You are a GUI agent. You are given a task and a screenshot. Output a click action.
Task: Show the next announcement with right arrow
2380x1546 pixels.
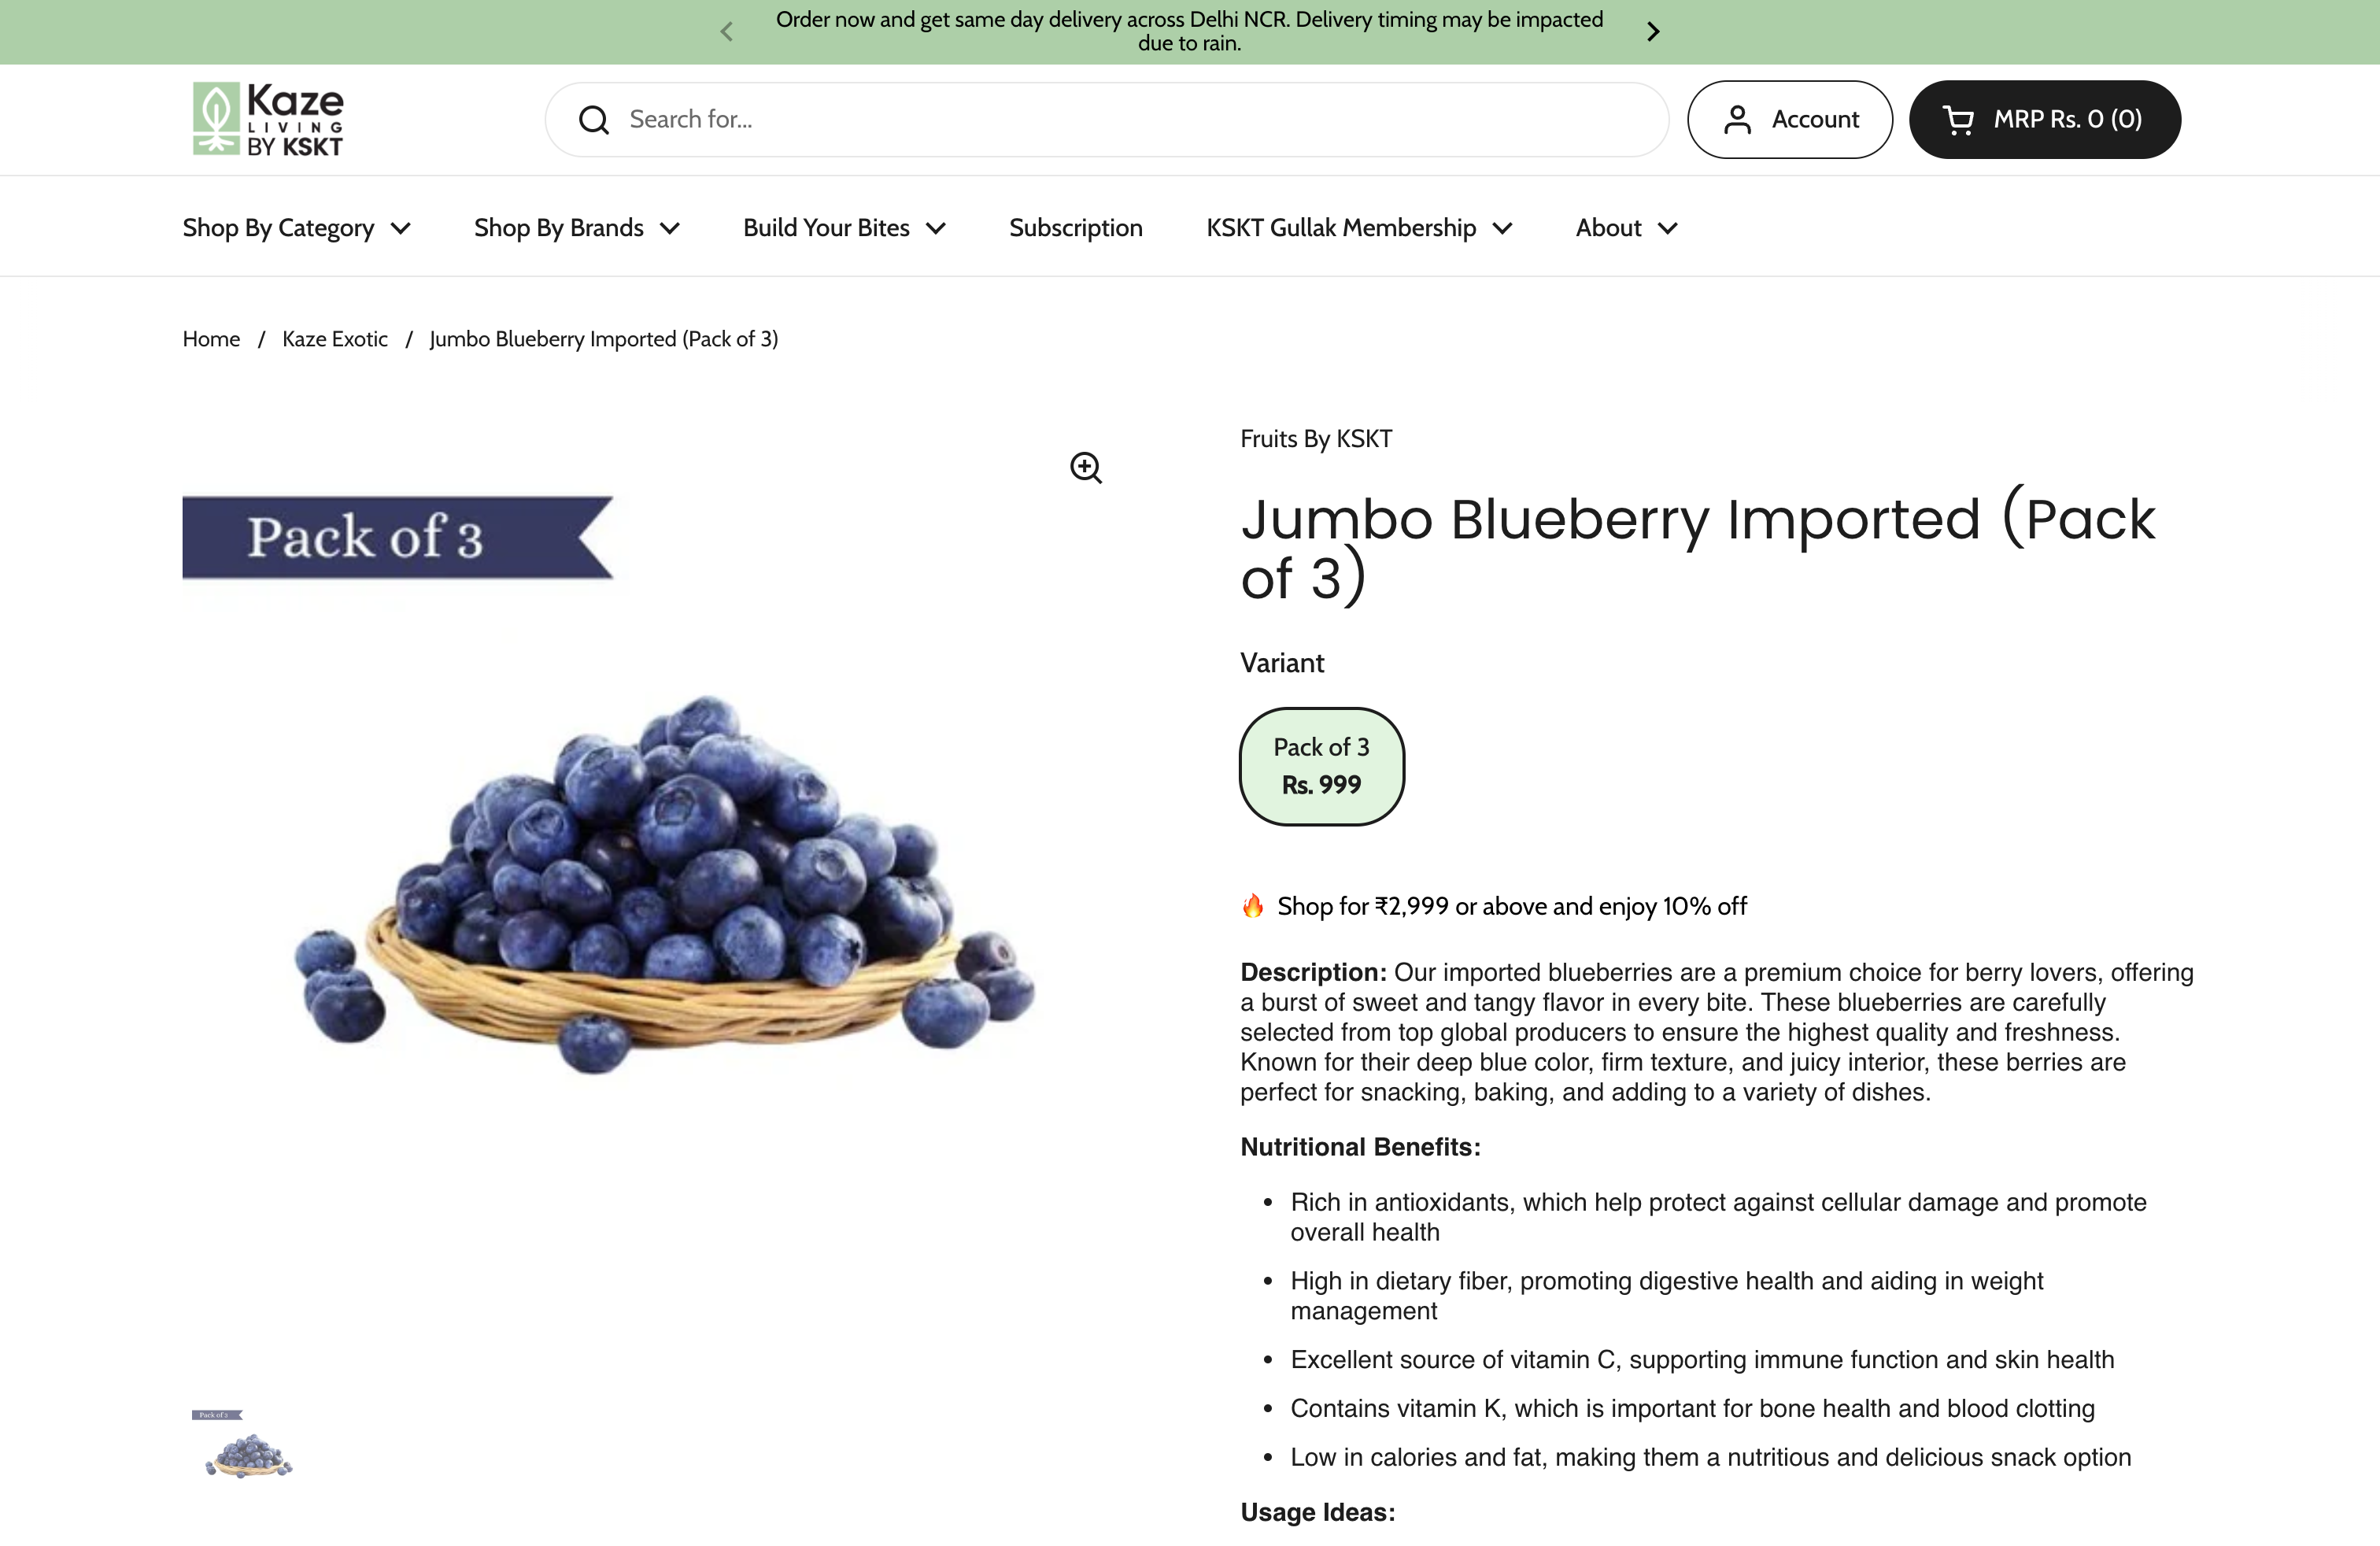pyautogui.click(x=1653, y=32)
